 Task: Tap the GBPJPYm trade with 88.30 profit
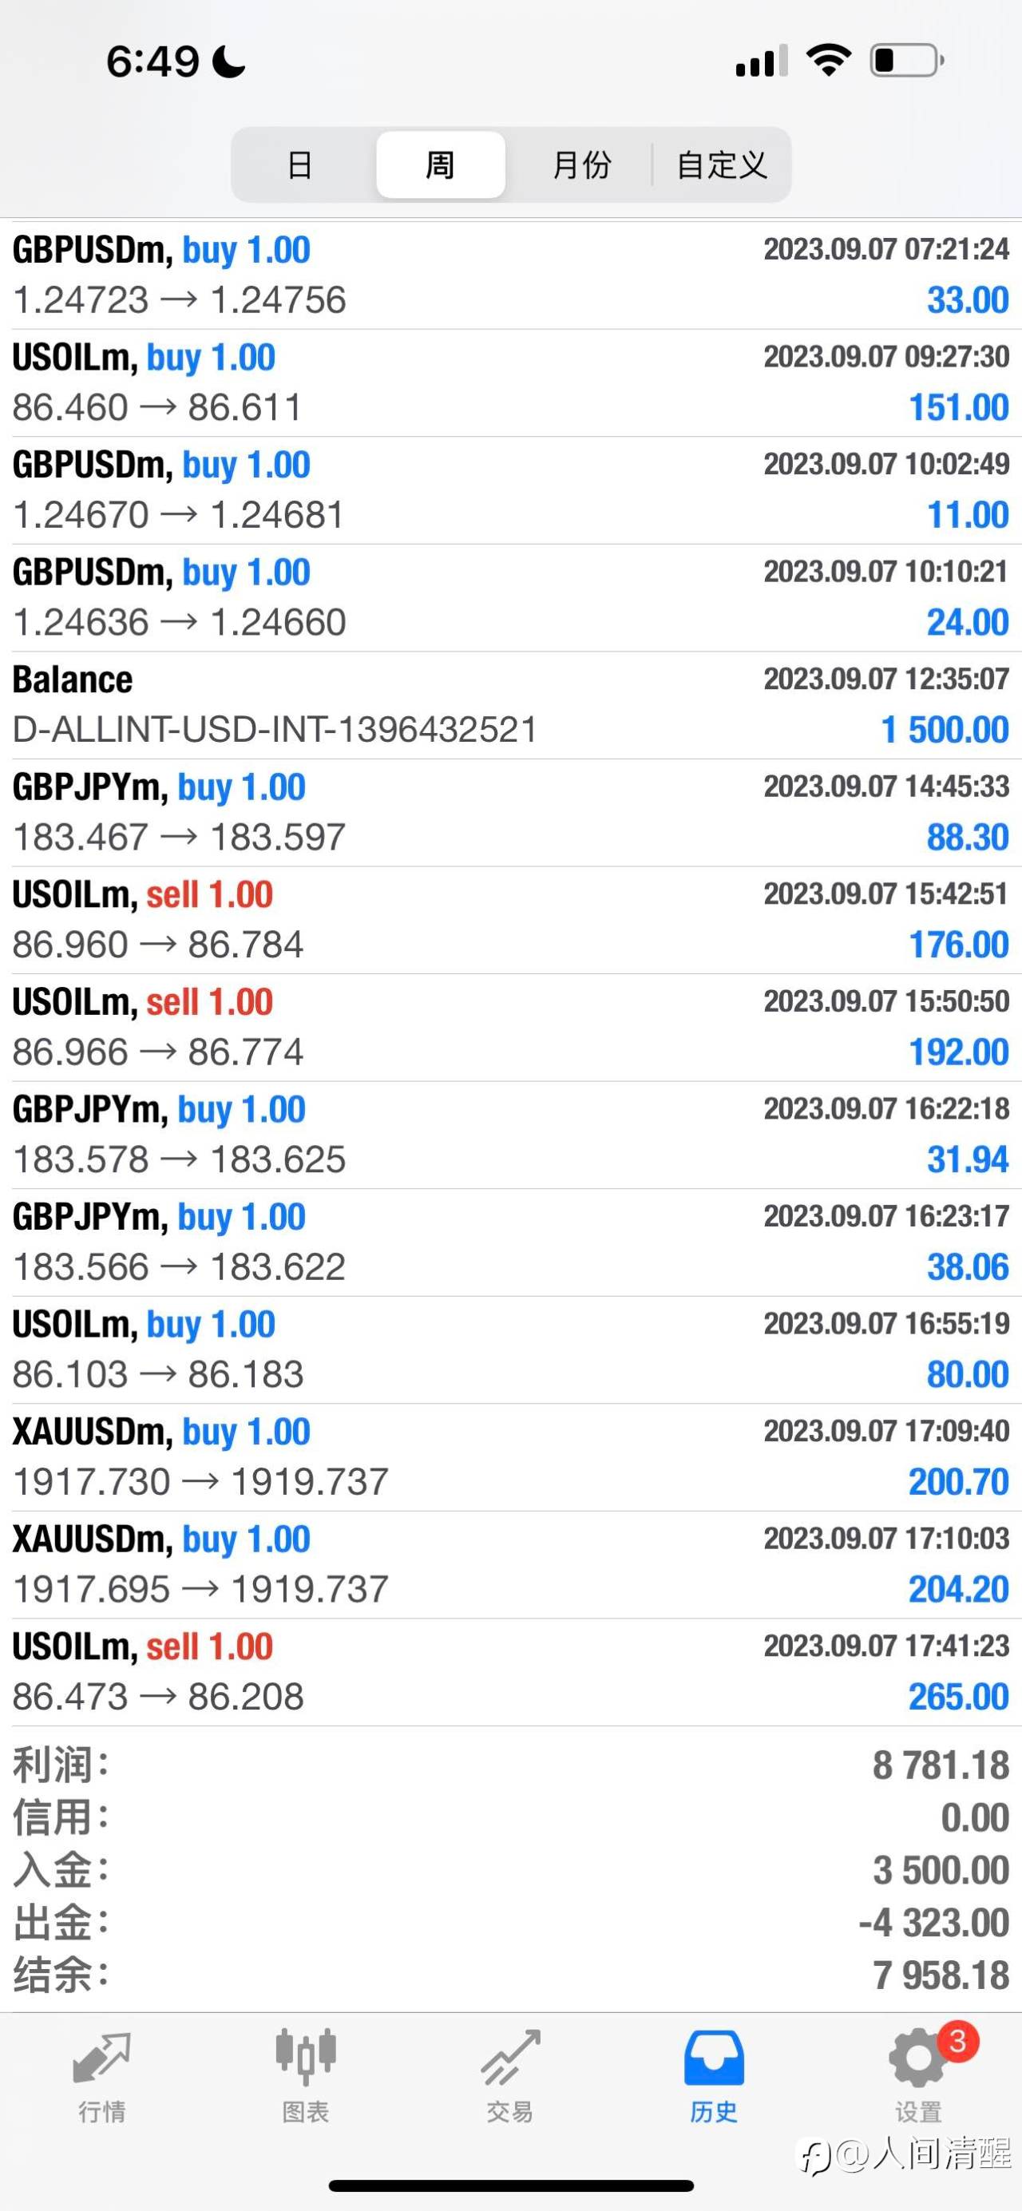click(x=510, y=813)
